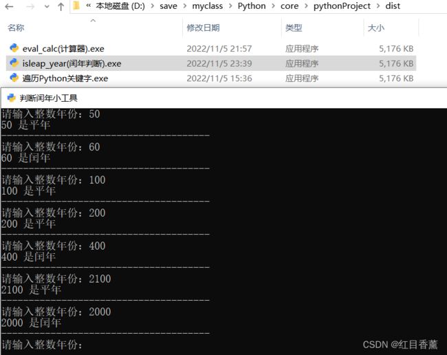
Task: Sort files by 大小 column header
Action: [x=376, y=28]
